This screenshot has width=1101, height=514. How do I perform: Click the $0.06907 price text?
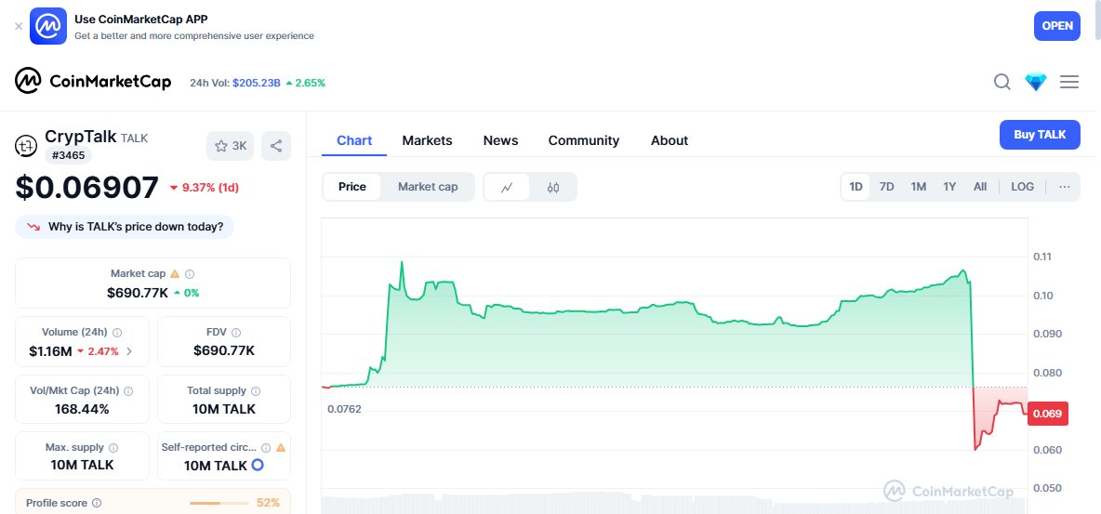[87, 188]
